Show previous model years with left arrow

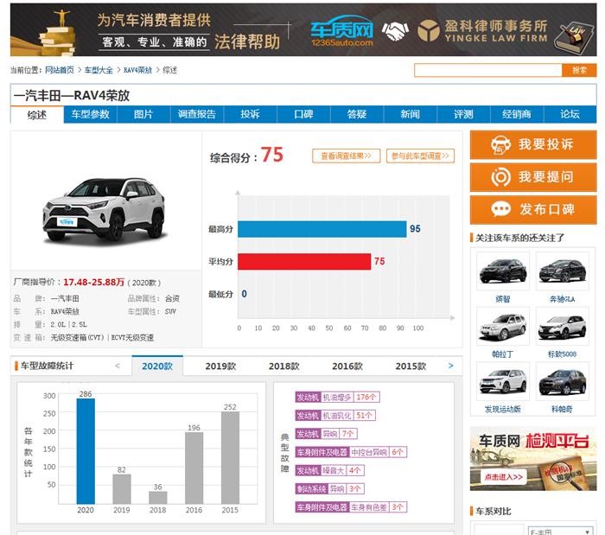(118, 366)
